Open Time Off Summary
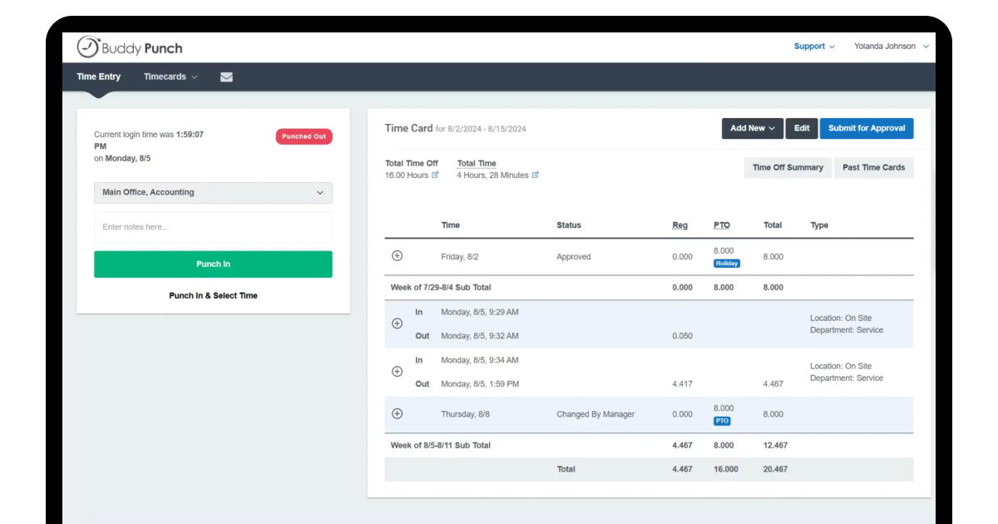The image size is (998, 524). [x=788, y=167]
